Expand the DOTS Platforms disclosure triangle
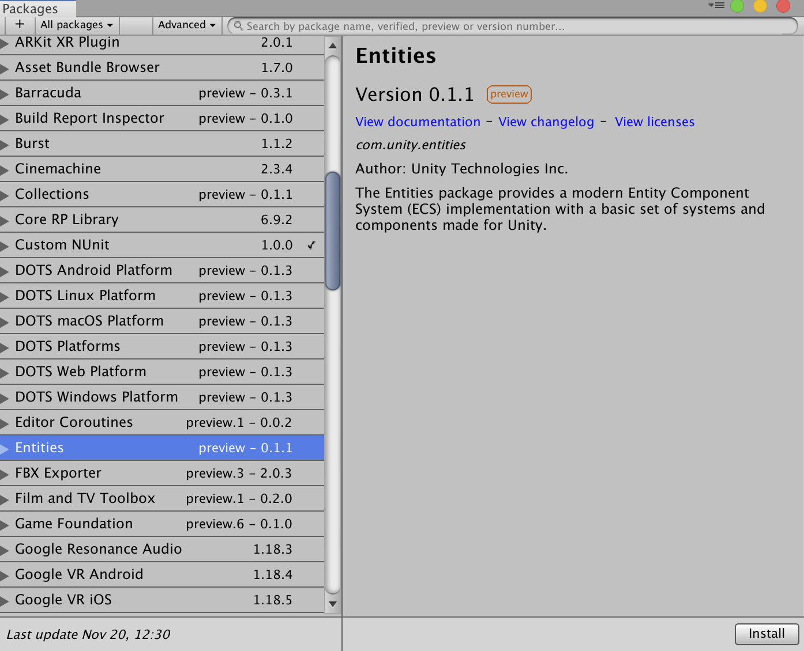804x651 pixels. [x=5, y=346]
